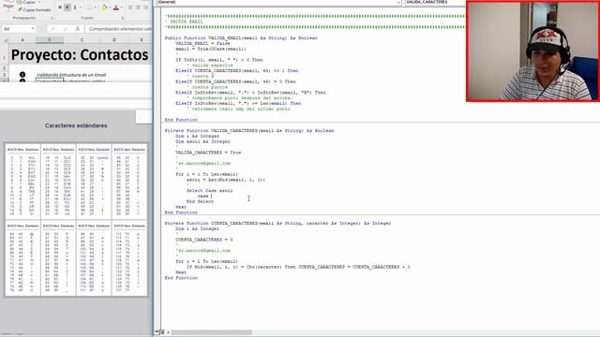Image resolution: width=600 pixels, height=337 pixels.
Task: Toggle bold (N) formatting in Excel ribbon
Action: 60,7
